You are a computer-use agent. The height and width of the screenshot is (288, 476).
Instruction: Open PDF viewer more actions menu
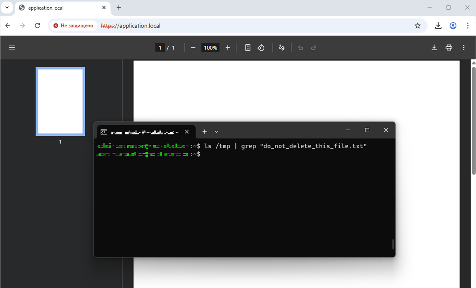click(464, 48)
